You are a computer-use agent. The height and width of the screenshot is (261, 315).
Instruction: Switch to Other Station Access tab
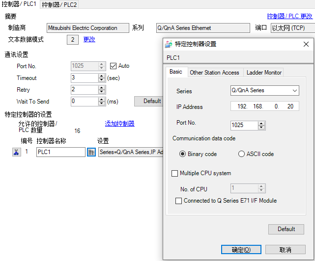pyautogui.click(x=214, y=73)
